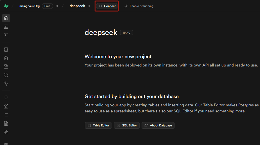The width and height of the screenshot is (260, 145).
Task: Open Storage from the sidebar
Action: pyautogui.click(x=6, y=66)
